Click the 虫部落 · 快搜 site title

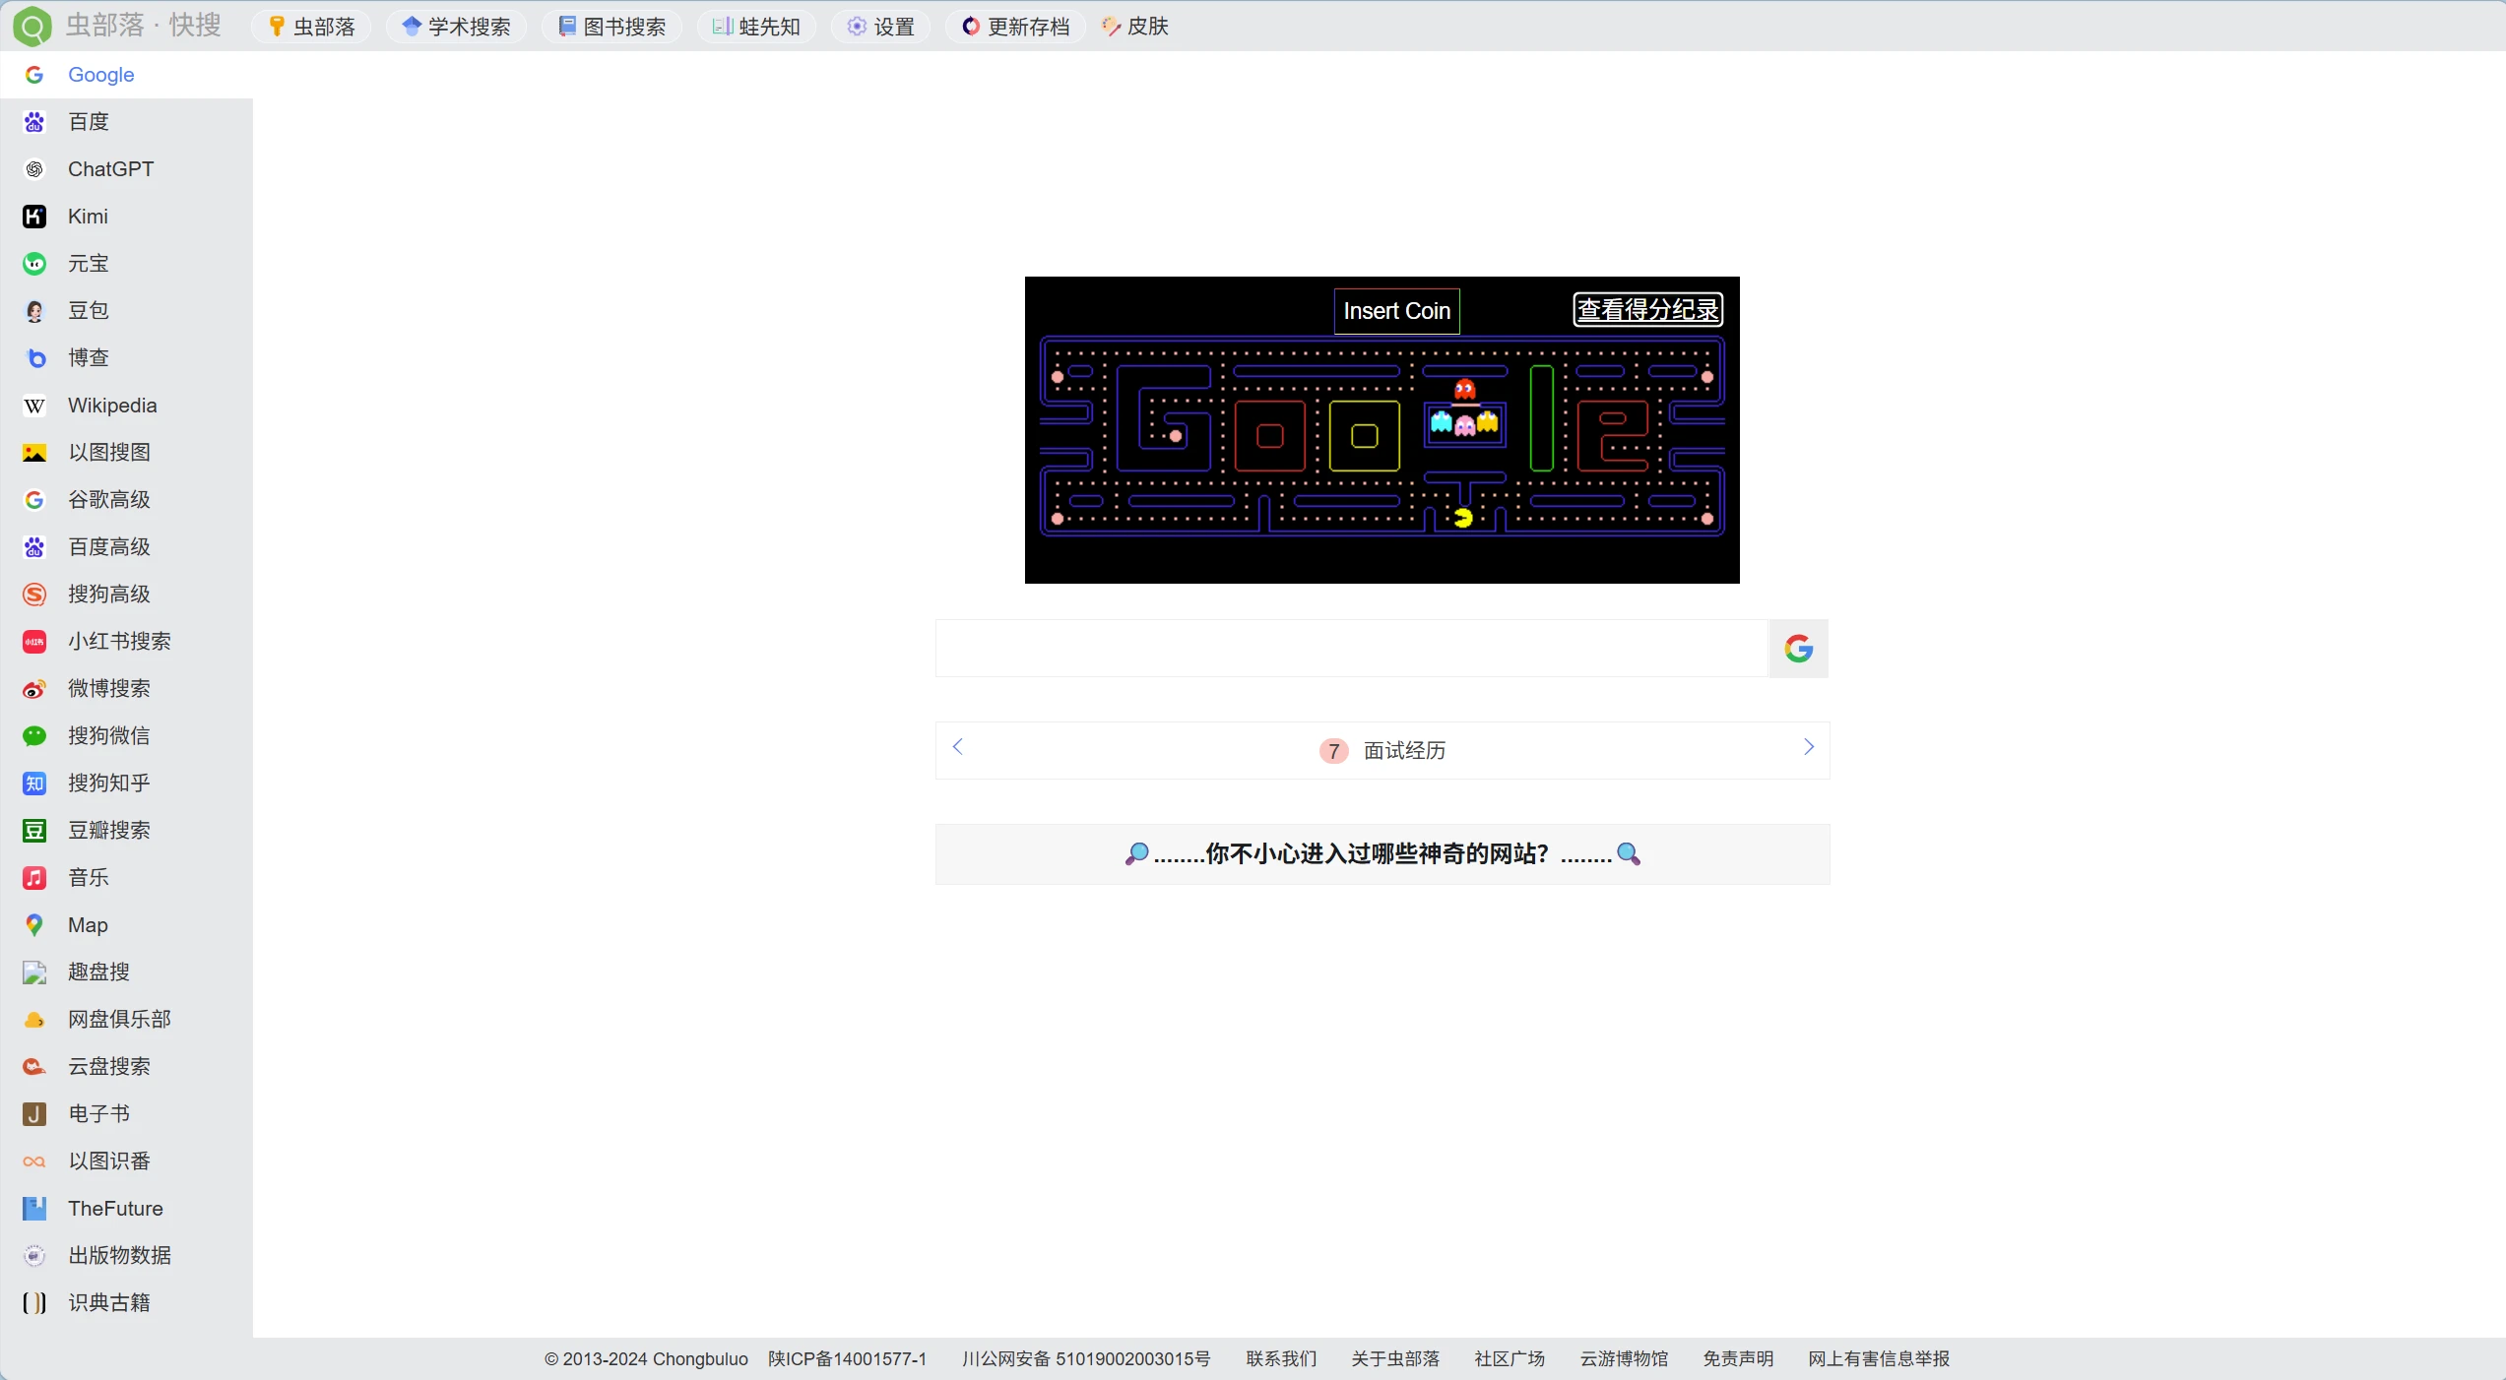tap(144, 26)
